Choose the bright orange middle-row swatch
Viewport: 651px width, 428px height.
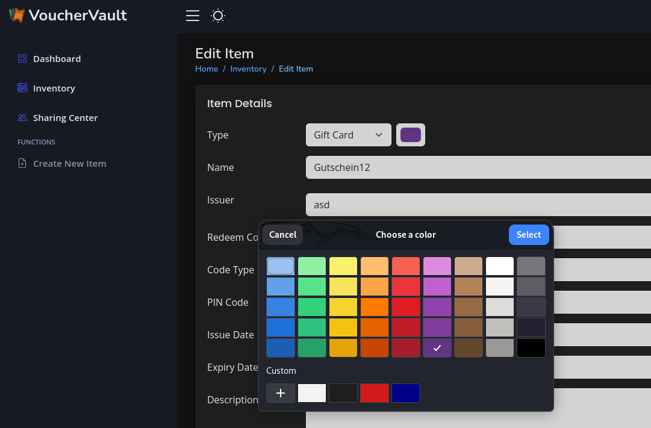pyautogui.click(x=375, y=307)
